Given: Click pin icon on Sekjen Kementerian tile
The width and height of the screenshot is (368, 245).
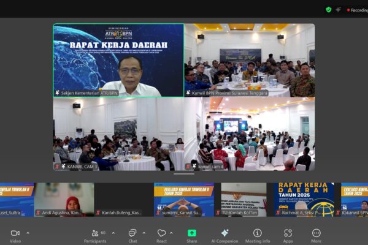Looking at the screenshot, I should (57, 93).
